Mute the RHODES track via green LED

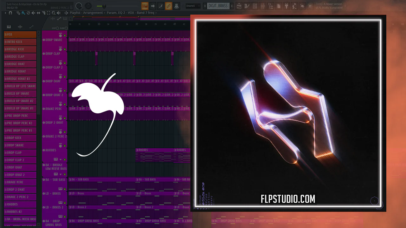pos(65,159)
